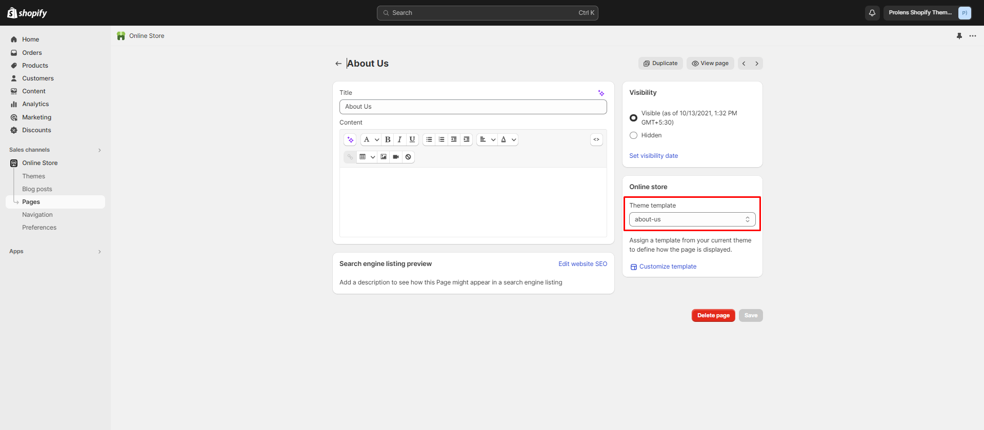Viewport: 984px width, 430px height.
Task: Apply italic formatting in the editor
Action: pyautogui.click(x=399, y=139)
